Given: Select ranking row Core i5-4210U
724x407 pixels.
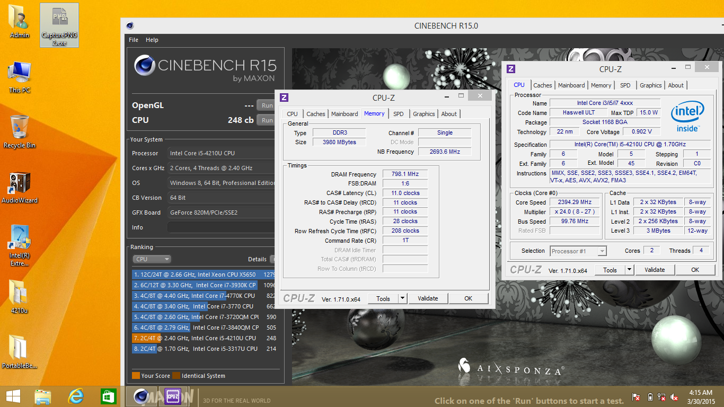Looking at the screenshot, I should click(204, 338).
